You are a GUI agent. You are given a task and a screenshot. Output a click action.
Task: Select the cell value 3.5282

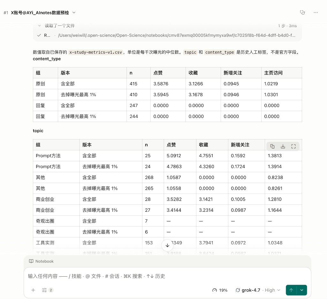pyautogui.click(x=174, y=199)
